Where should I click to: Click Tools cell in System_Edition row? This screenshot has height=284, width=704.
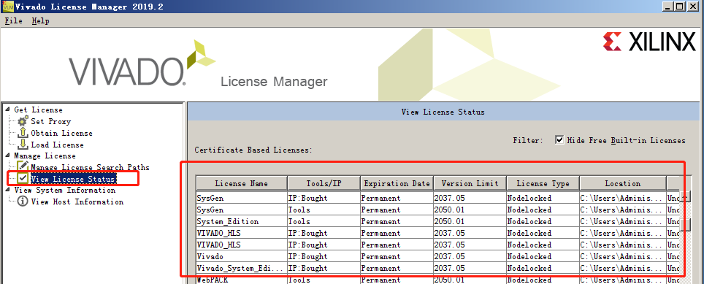click(x=324, y=221)
